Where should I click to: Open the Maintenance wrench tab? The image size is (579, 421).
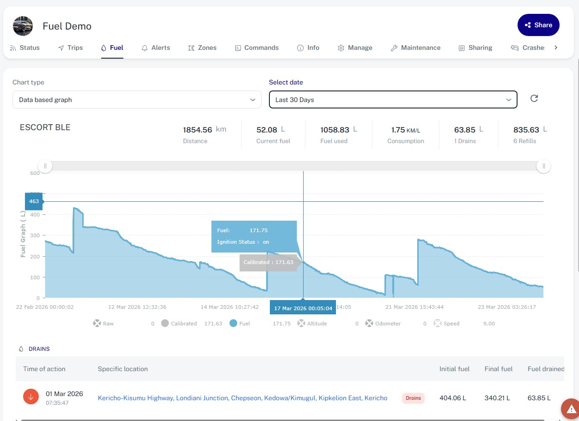415,48
